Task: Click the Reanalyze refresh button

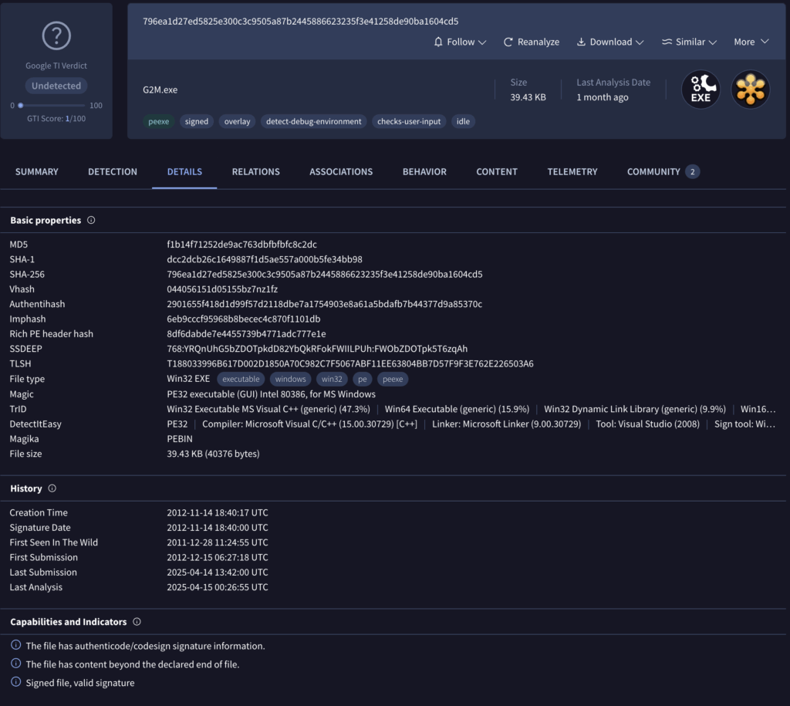Action: (531, 42)
